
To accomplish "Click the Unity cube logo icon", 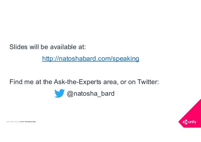I will (x=185, y=122).
